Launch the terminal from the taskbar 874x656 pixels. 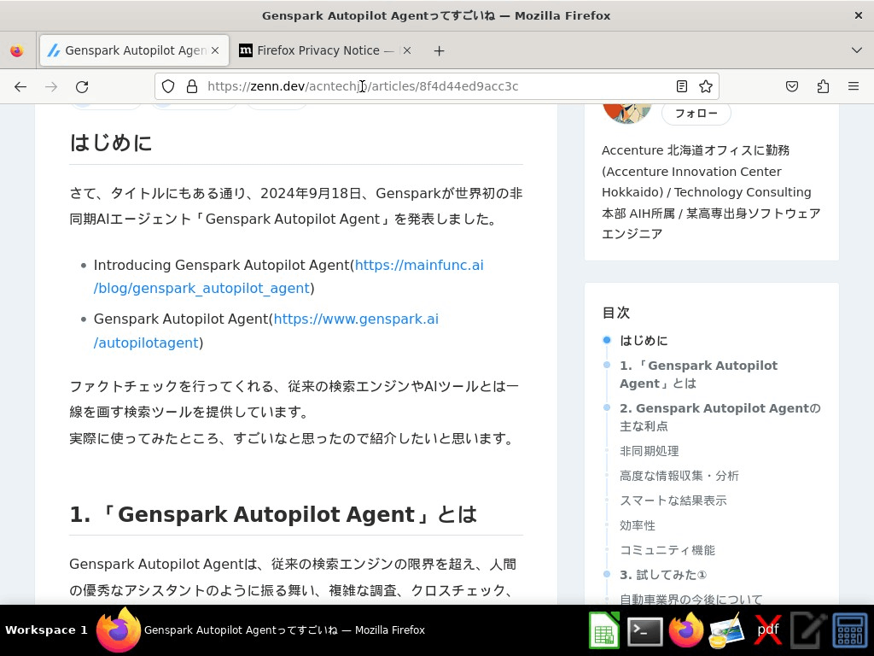pyautogui.click(x=645, y=631)
